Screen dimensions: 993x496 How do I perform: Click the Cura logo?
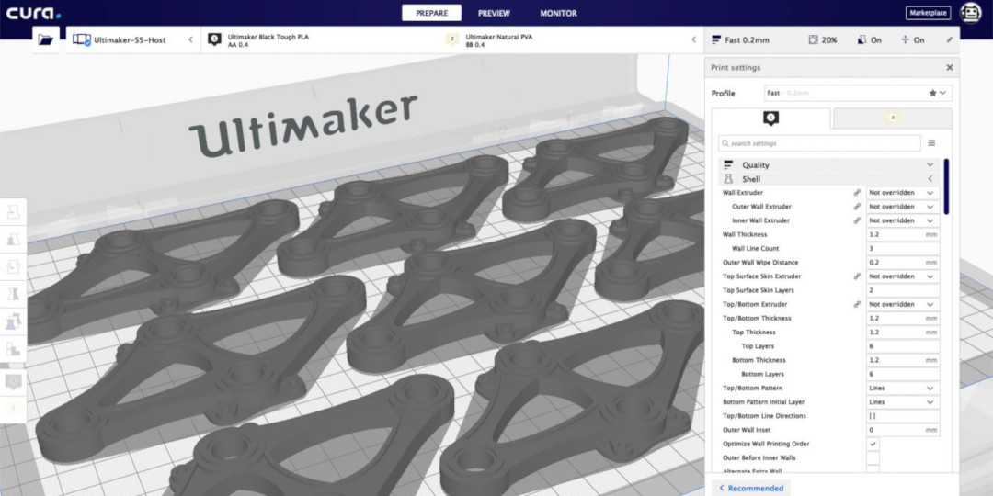coord(34,13)
